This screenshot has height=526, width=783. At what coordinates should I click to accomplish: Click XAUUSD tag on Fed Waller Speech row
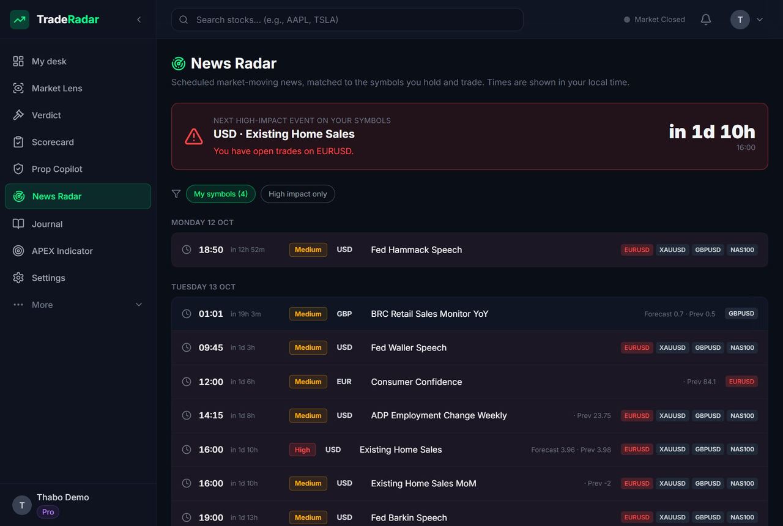point(672,347)
